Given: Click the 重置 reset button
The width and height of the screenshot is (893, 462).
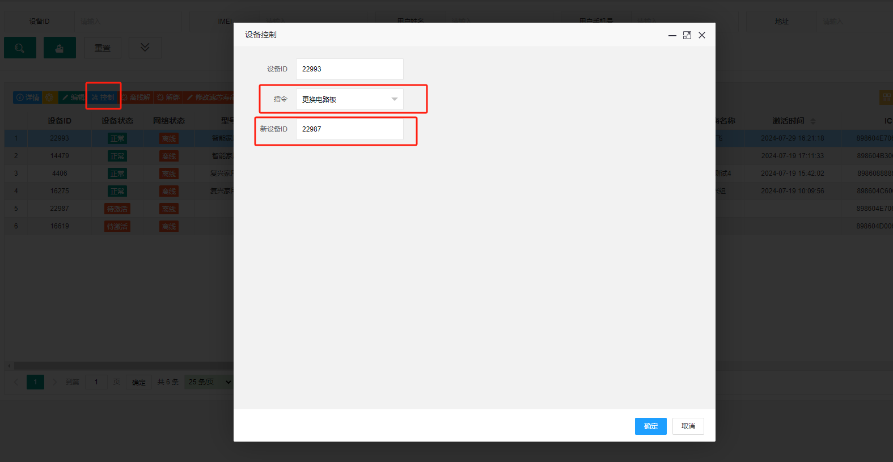Looking at the screenshot, I should (103, 48).
